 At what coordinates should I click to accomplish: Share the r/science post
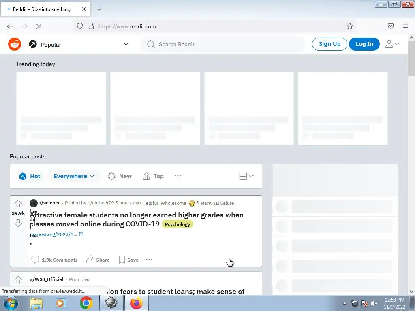[98, 260]
